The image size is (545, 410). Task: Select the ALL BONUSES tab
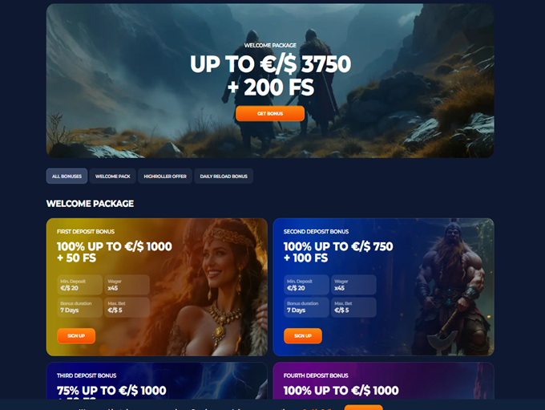67,176
